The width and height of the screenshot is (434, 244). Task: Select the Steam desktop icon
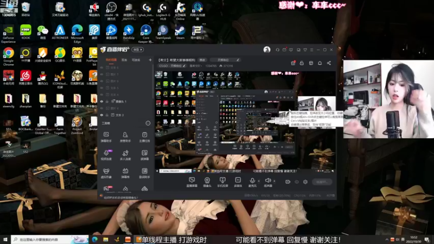[x=180, y=32]
